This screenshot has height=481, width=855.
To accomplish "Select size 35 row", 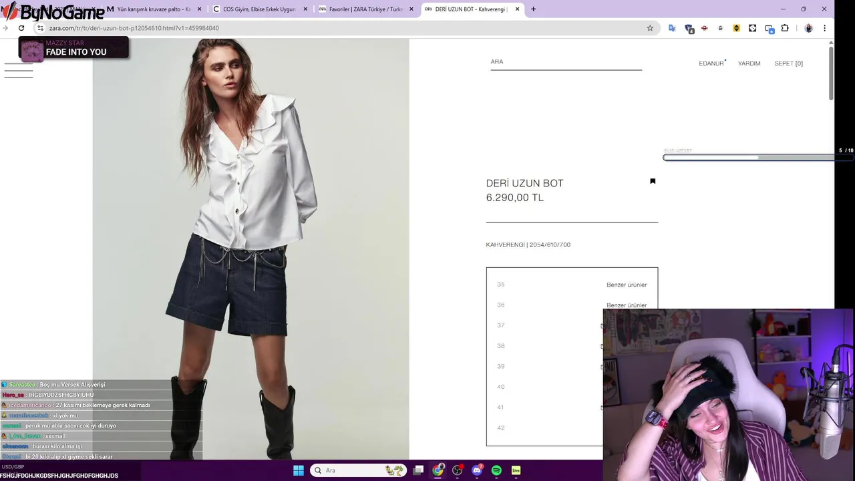I will click(572, 285).
